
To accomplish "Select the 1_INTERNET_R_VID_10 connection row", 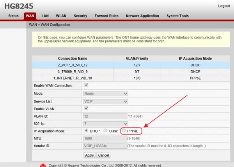I will click(131, 78).
